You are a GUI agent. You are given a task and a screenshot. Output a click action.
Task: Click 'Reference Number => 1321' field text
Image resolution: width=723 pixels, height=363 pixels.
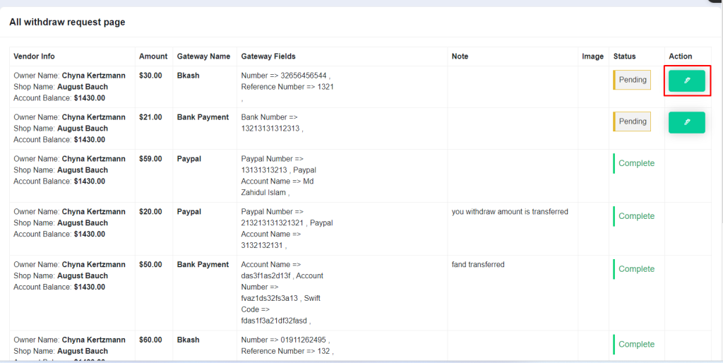[287, 87]
